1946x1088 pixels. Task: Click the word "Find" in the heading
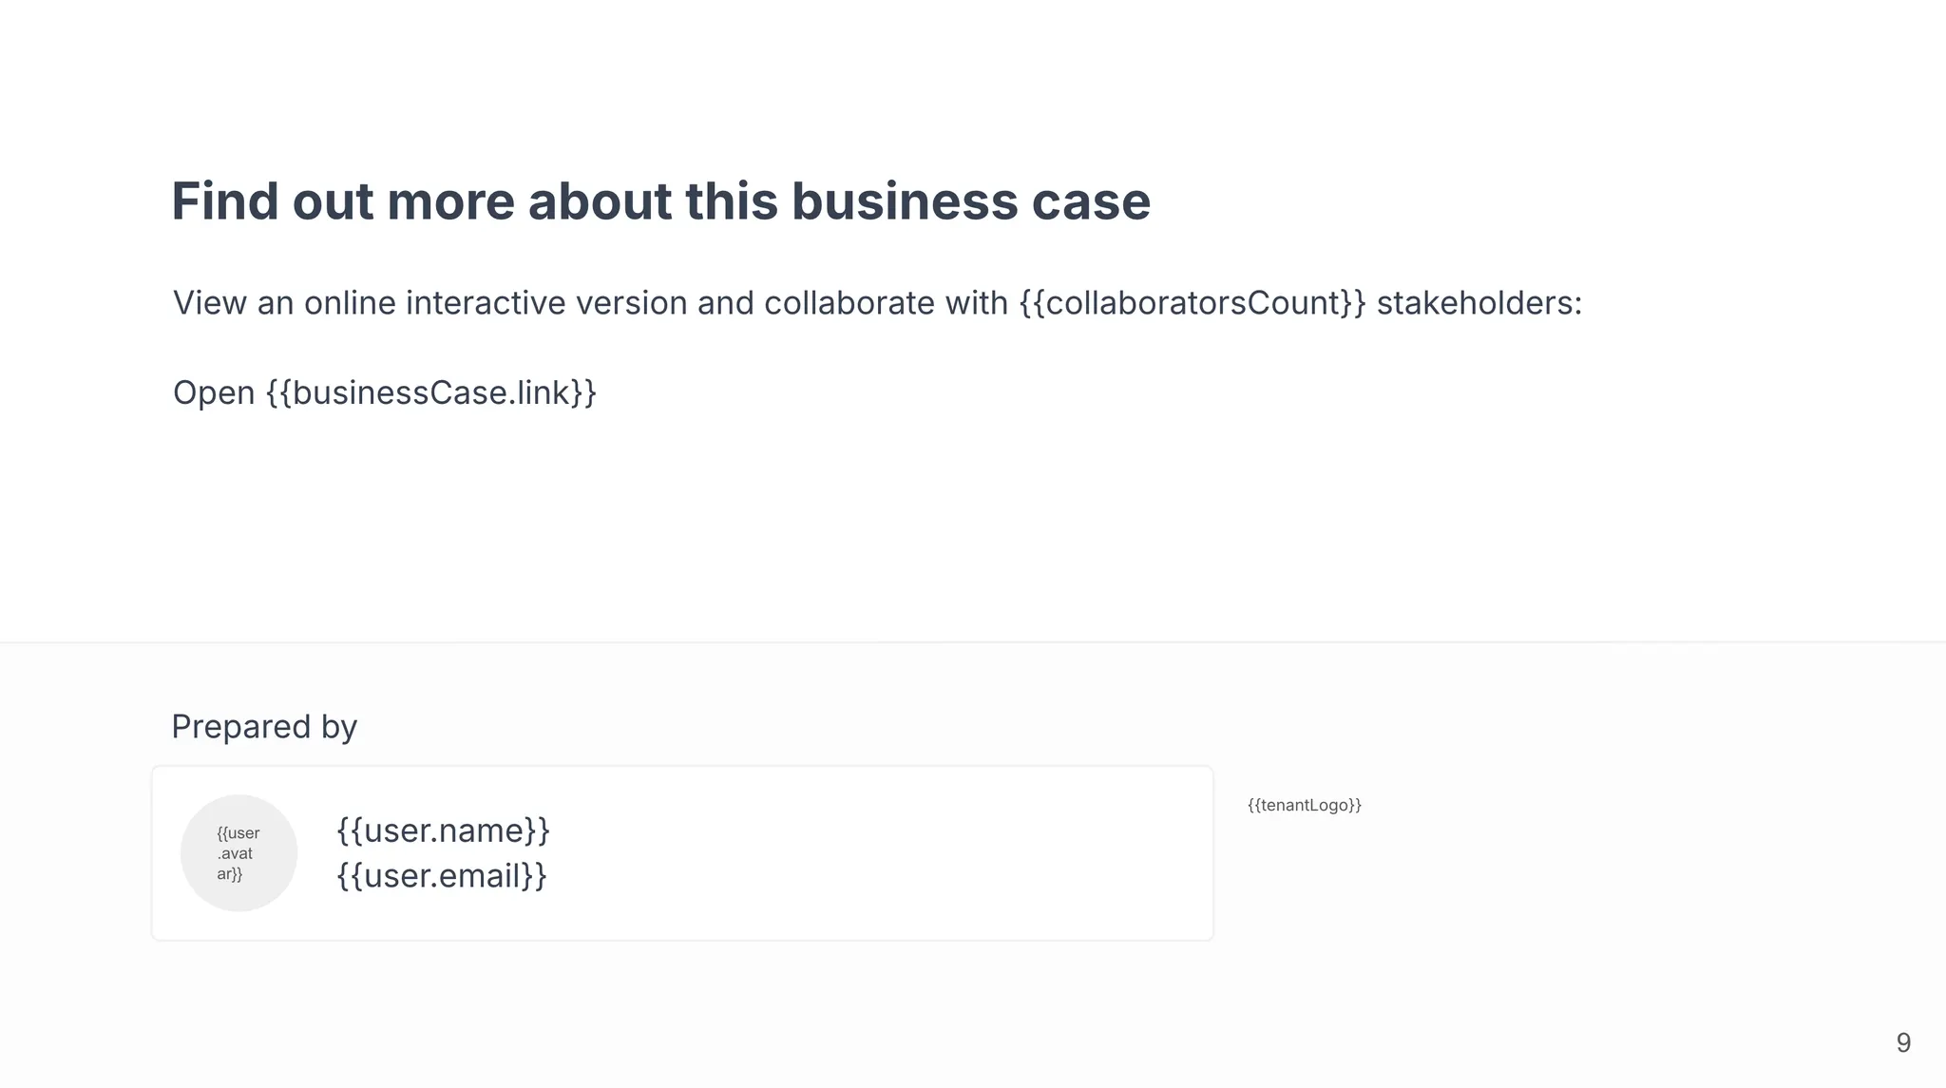[x=224, y=201]
